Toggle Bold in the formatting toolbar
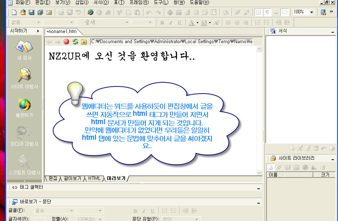The height and width of the screenshot is (221, 338). (x=162, y=22)
